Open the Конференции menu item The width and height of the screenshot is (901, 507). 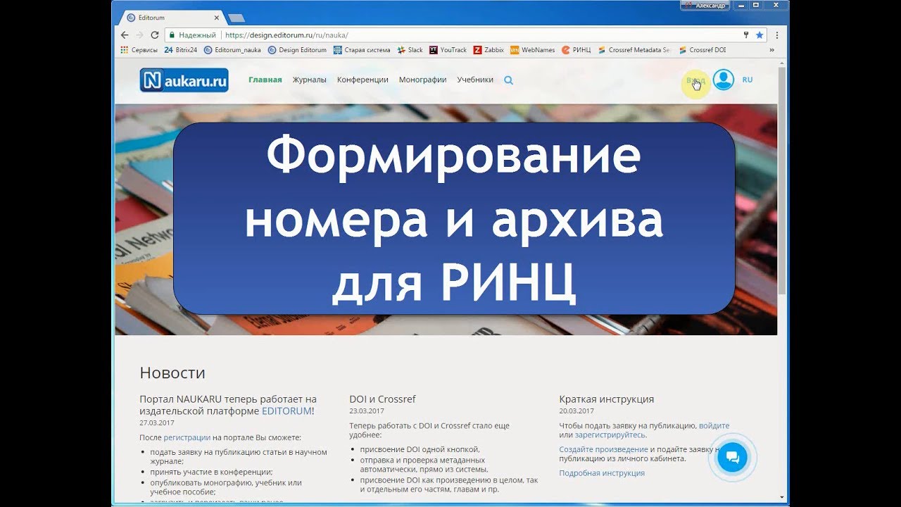click(x=363, y=80)
